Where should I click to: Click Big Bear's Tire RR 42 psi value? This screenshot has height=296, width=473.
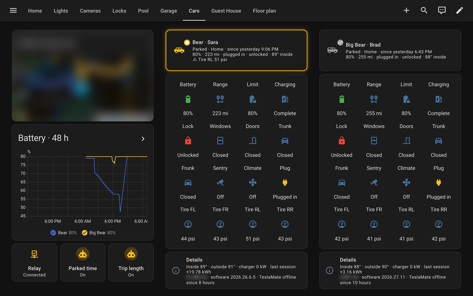438,239
